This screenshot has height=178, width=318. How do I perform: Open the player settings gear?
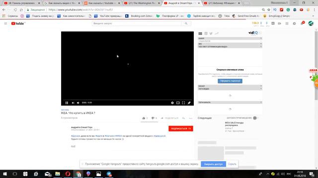pyautogui.click(x=172, y=103)
